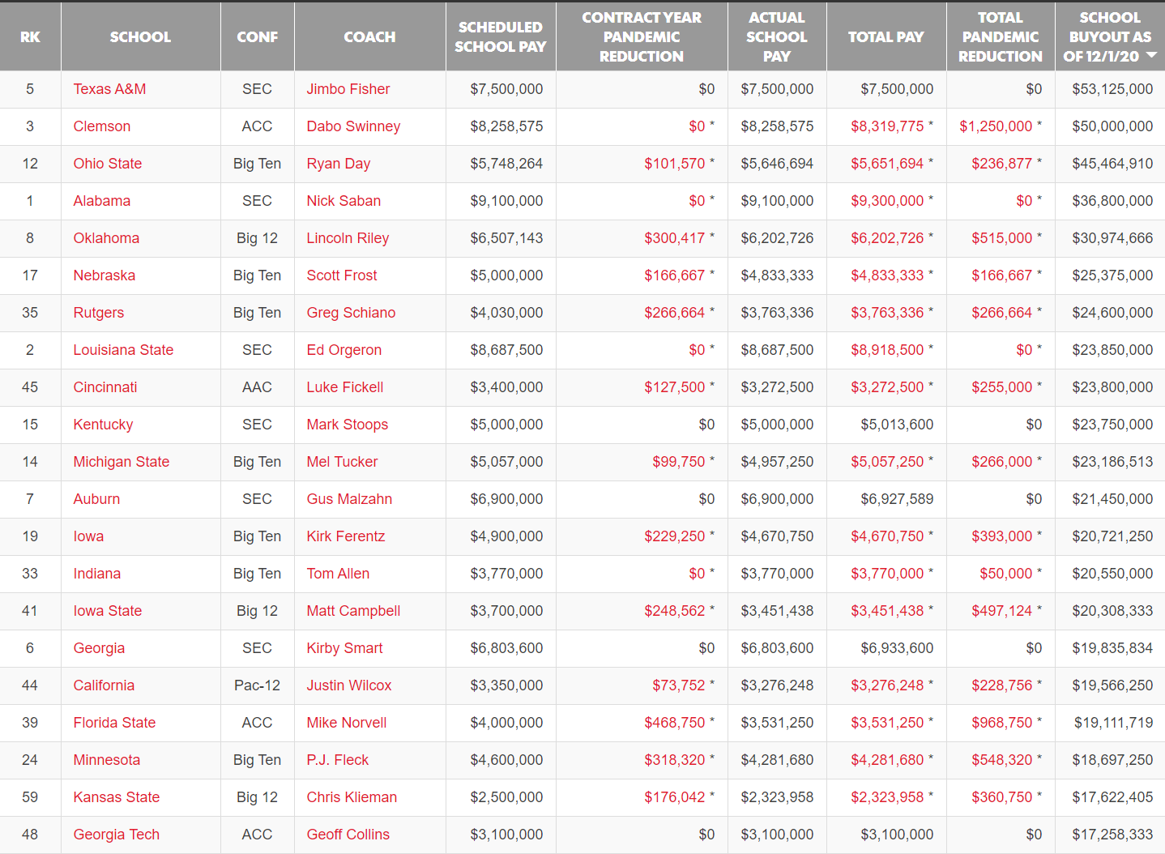The width and height of the screenshot is (1165, 854).
Task: Open the Luke Fickell coach link
Action: 344,387
